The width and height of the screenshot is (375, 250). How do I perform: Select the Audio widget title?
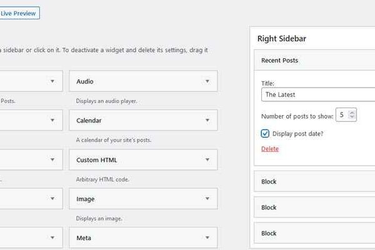(x=85, y=81)
